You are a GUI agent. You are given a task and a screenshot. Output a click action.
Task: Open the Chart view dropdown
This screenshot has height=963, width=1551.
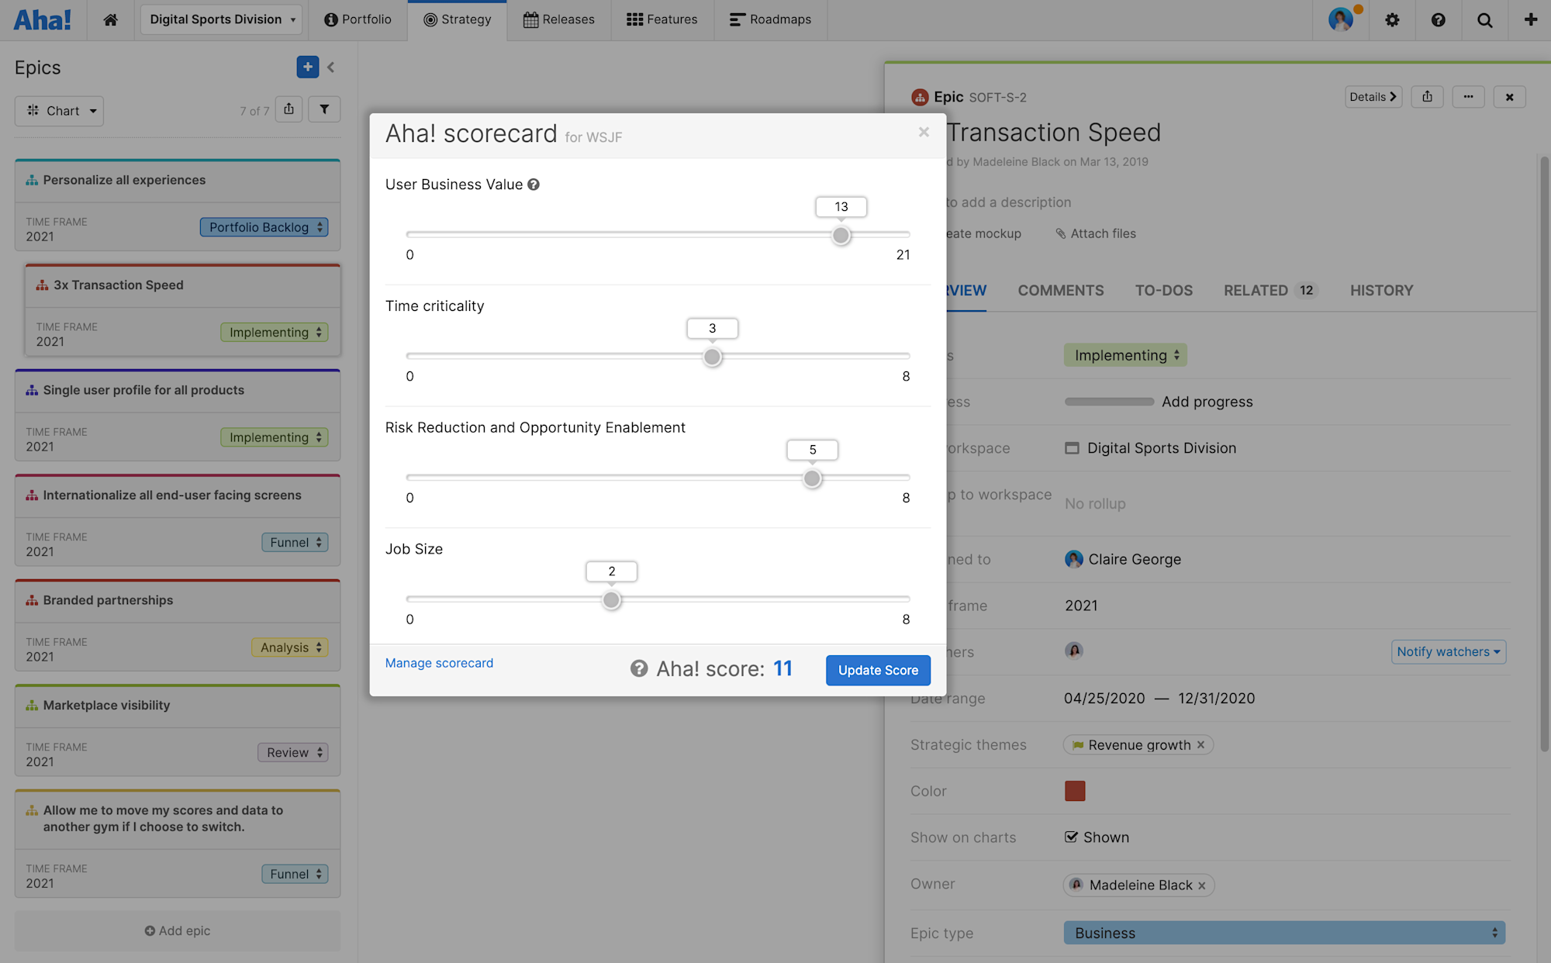[59, 111]
